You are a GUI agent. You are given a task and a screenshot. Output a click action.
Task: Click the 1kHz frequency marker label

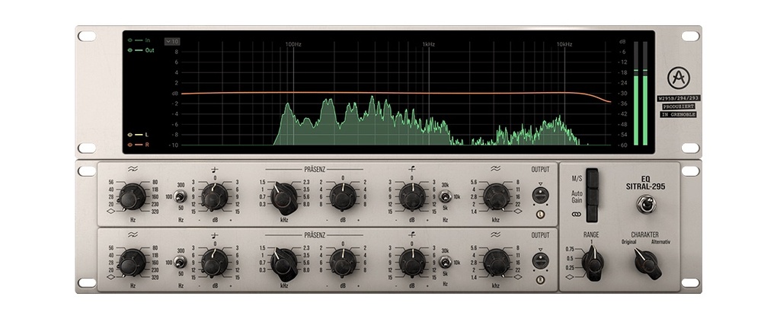click(x=429, y=44)
